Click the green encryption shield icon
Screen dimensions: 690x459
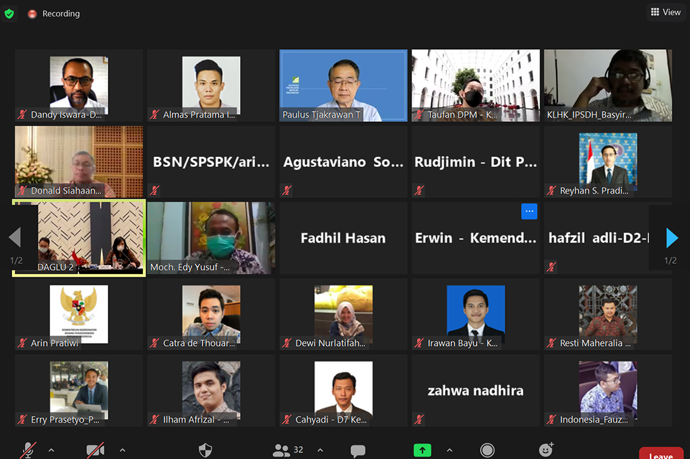[9, 13]
